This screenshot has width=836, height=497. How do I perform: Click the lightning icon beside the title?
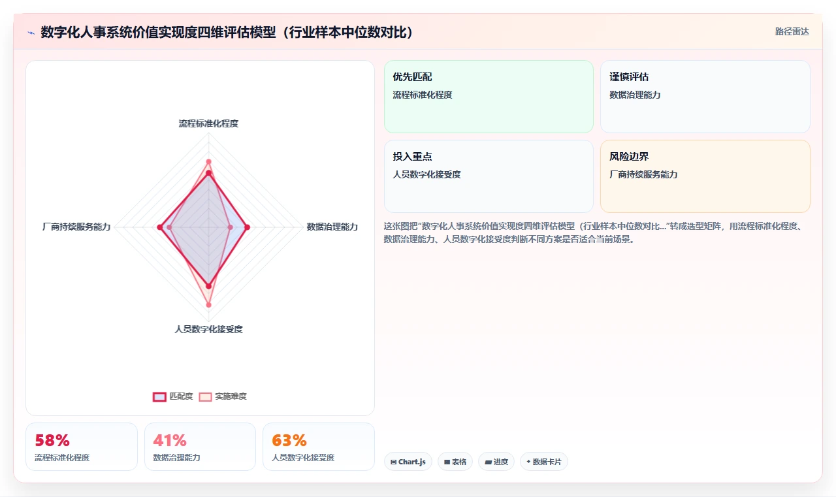pyautogui.click(x=31, y=33)
